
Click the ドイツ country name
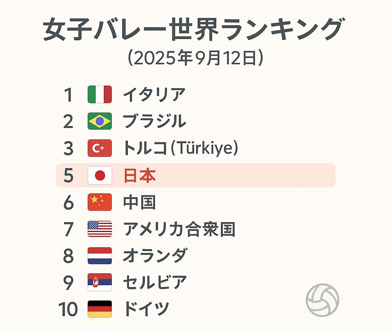[x=146, y=309]
